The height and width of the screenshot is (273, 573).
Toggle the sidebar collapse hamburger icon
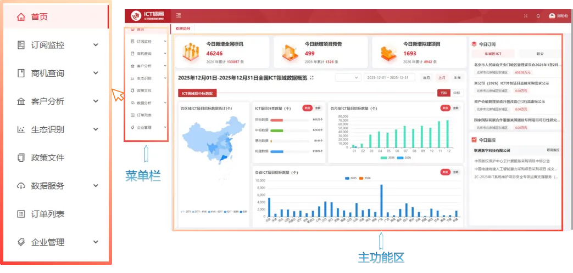(x=179, y=16)
